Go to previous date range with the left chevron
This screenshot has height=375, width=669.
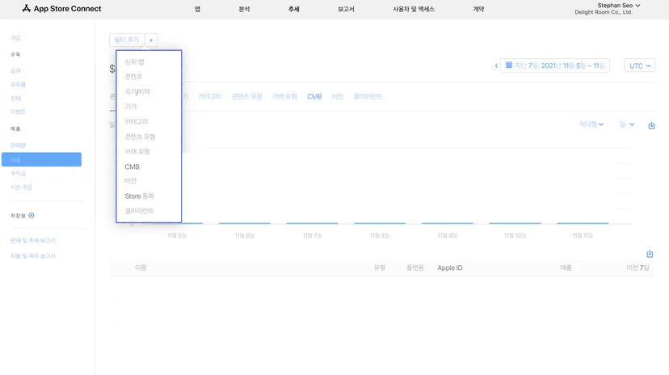[496, 65]
